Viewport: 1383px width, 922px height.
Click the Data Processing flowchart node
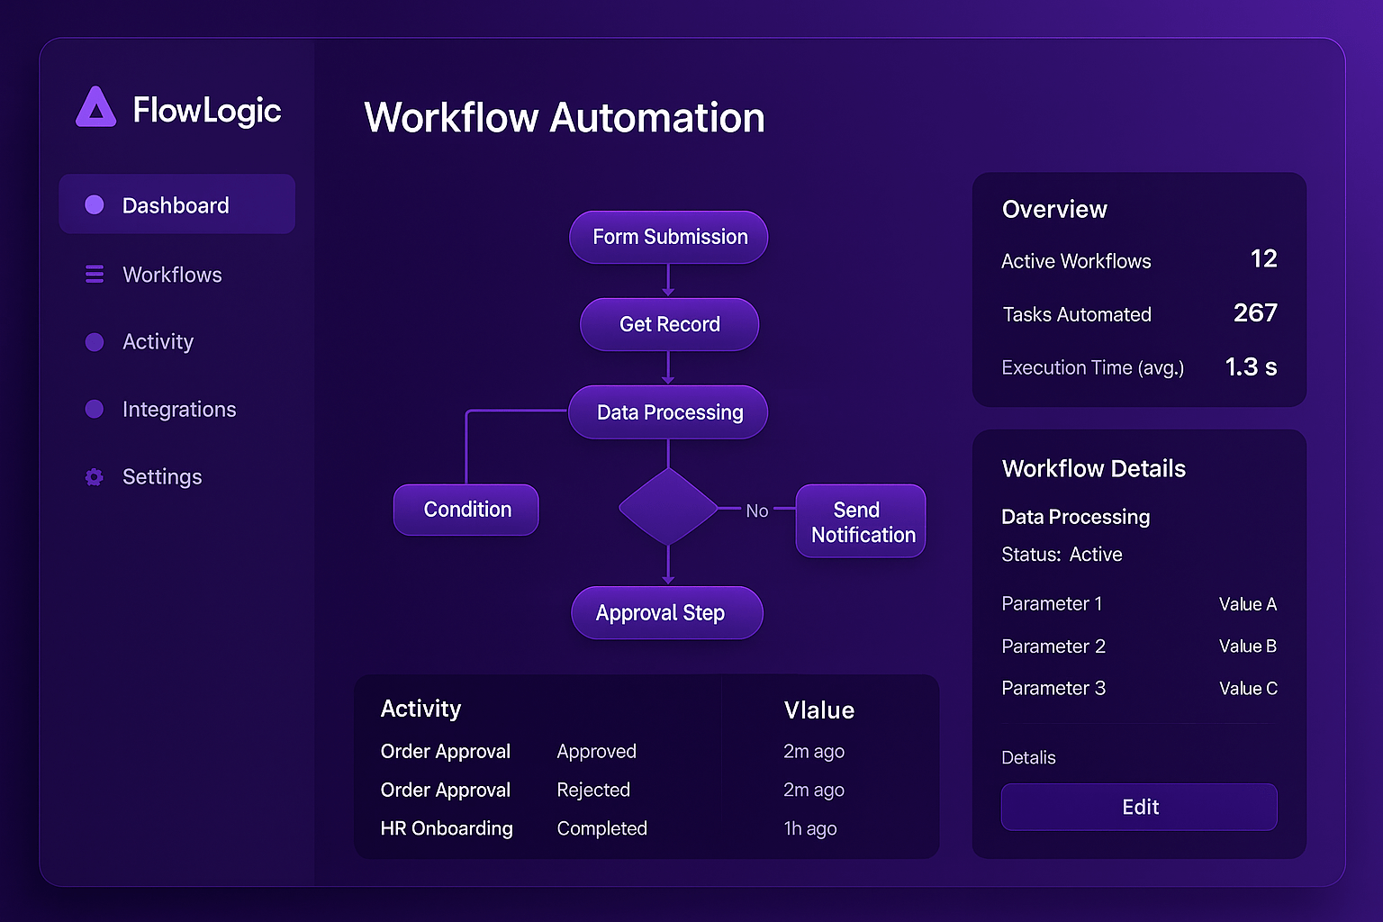click(x=669, y=412)
